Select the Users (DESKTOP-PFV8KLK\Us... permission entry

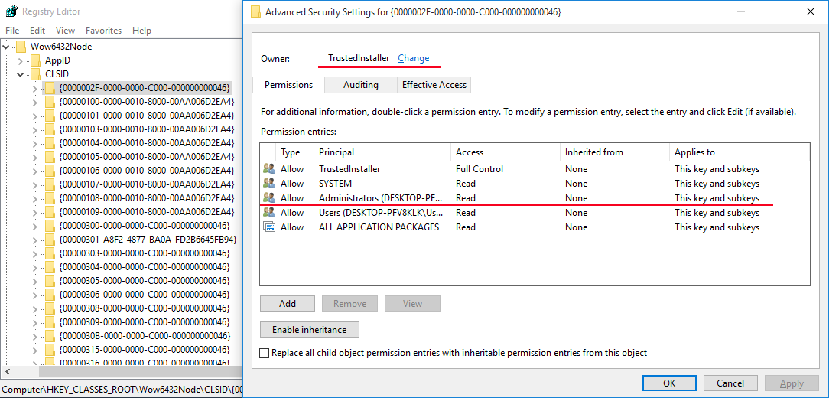(535, 212)
